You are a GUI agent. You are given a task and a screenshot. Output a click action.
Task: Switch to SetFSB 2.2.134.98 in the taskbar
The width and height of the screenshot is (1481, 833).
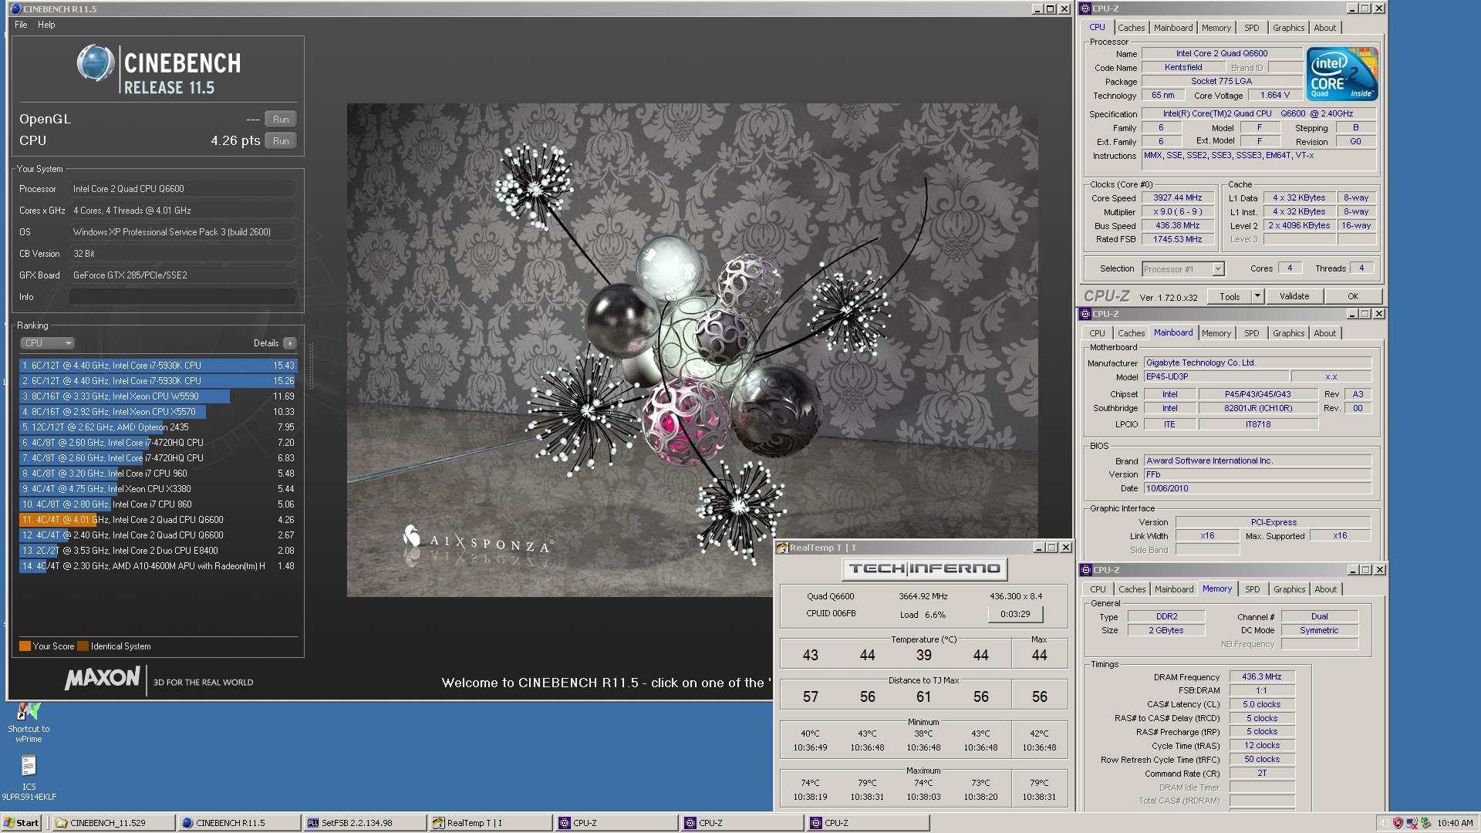tap(364, 823)
